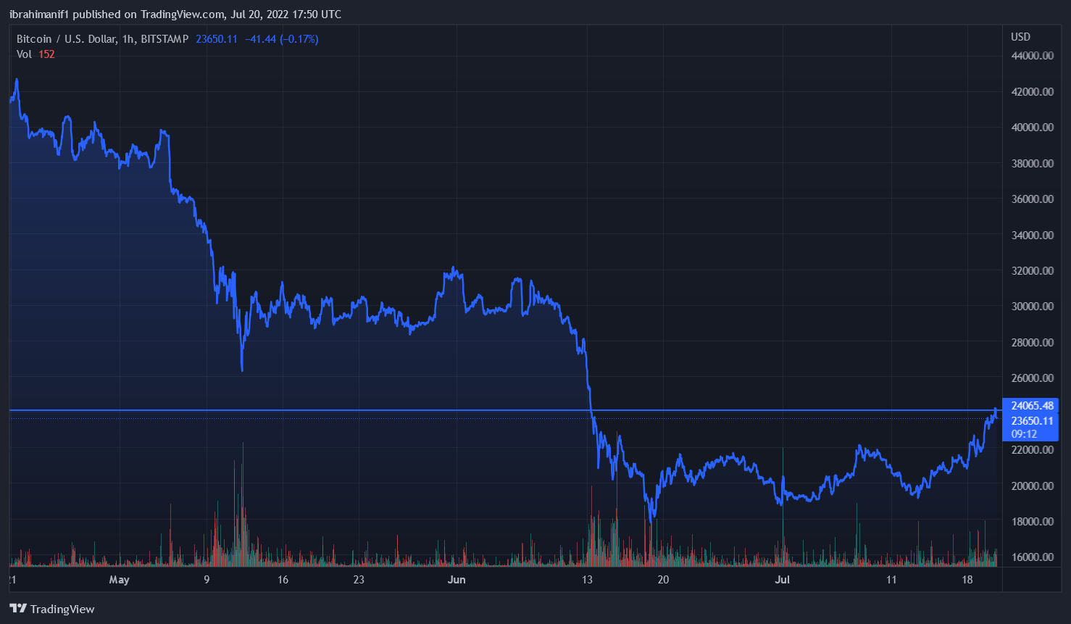Click the 32000.00 price axis label
The height and width of the screenshot is (624, 1071).
(x=1033, y=271)
